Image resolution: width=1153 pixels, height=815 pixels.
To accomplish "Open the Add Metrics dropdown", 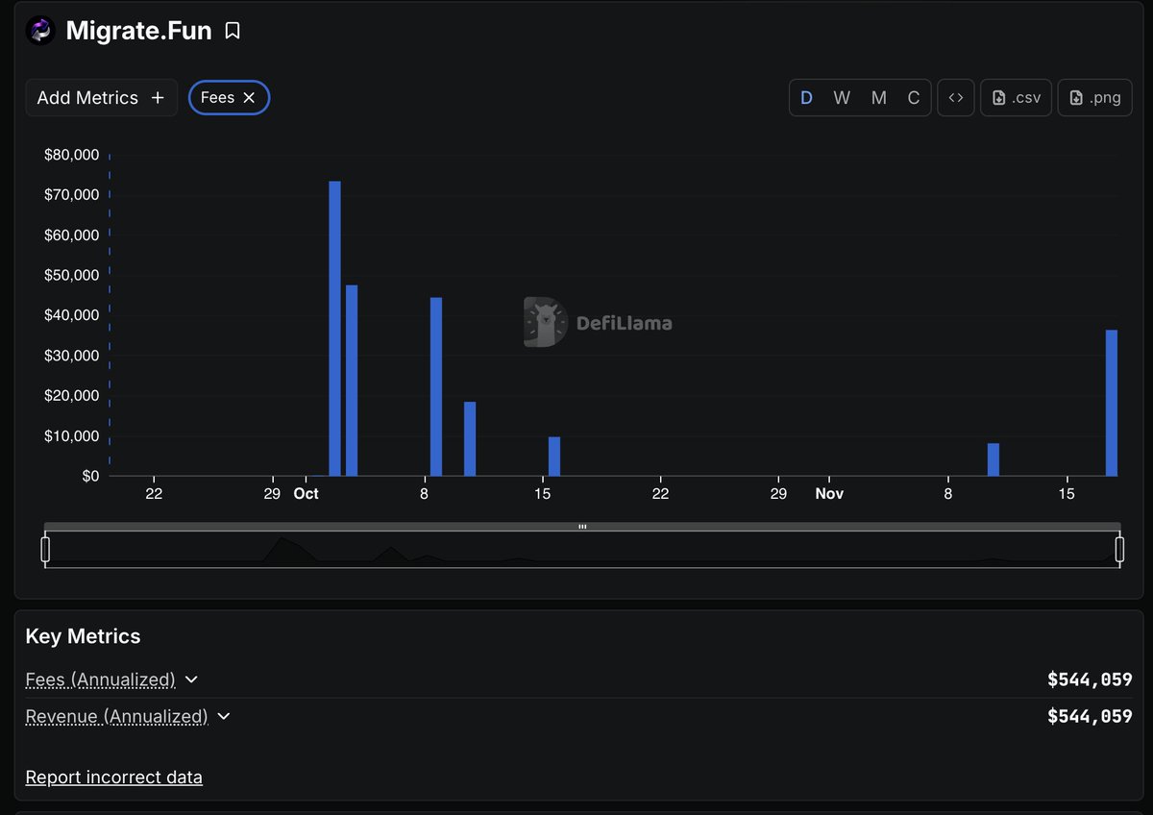I will coord(101,97).
